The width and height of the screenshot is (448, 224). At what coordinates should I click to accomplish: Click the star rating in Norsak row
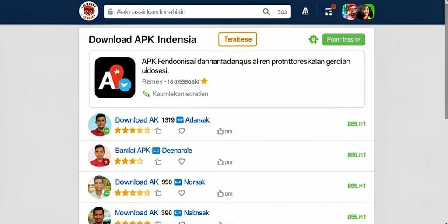coord(132,193)
